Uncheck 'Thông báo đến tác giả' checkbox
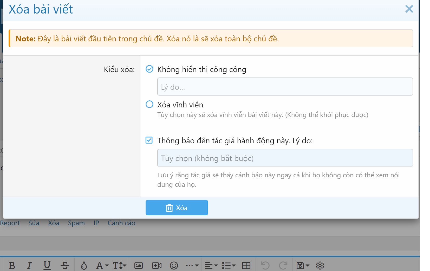 tap(149, 140)
